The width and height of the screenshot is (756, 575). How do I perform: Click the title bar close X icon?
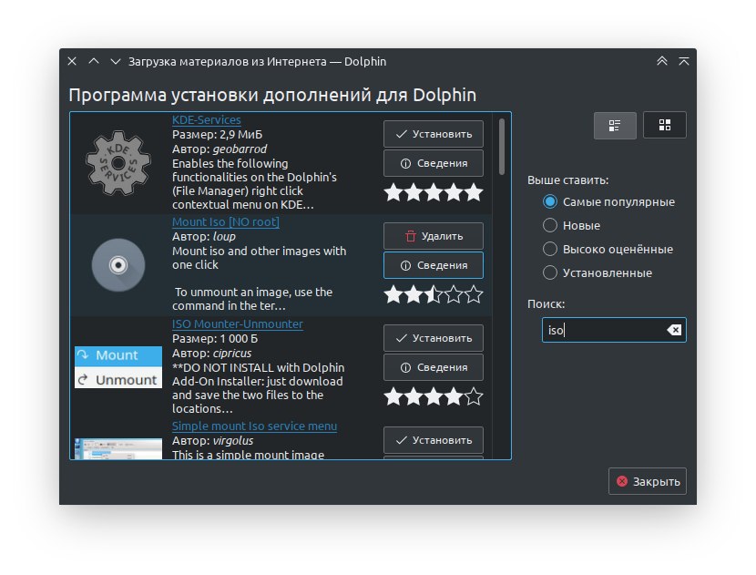point(72,61)
